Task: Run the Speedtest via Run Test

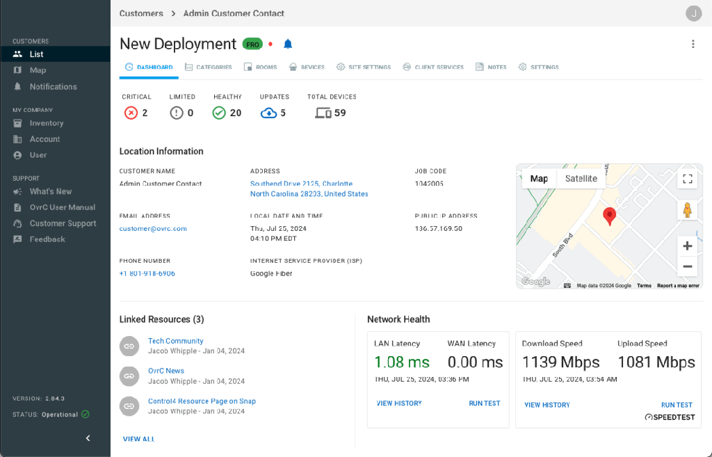Action: (676, 405)
